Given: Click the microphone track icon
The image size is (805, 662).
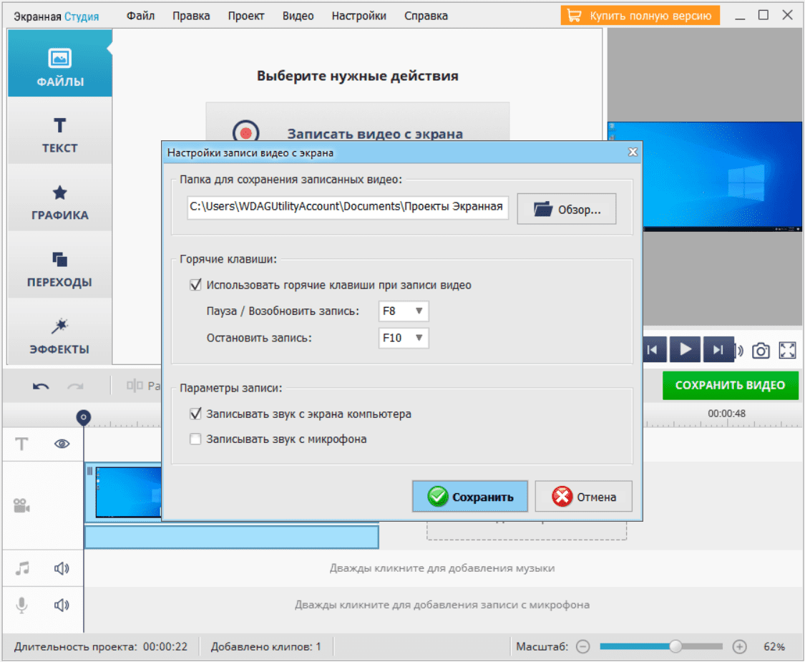Looking at the screenshot, I should tap(21, 605).
